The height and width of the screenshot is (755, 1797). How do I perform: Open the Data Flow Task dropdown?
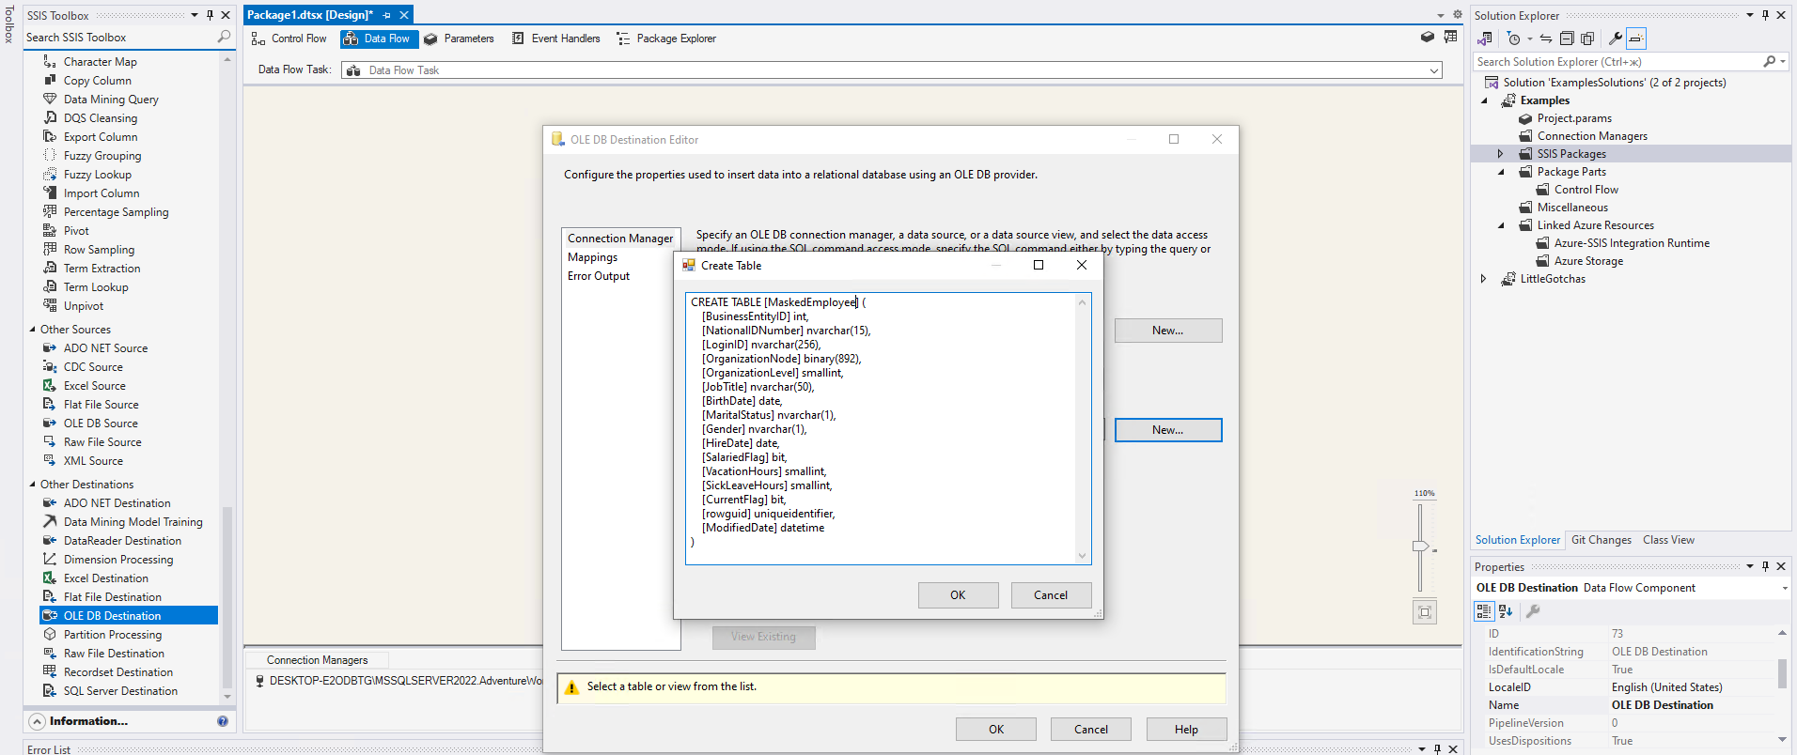(x=1434, y=70)
